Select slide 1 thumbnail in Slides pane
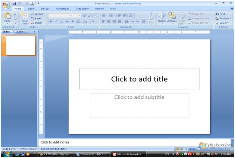Viewport: 235px width, 158px height. click(21, 45)
